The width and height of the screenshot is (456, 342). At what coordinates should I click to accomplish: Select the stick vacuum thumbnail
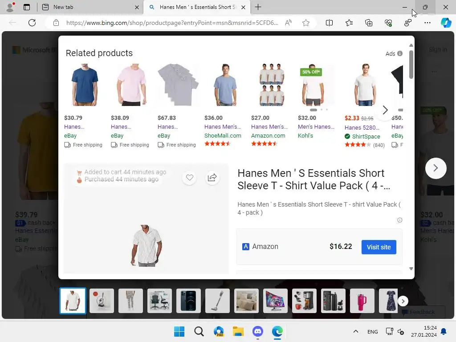click(217, 301)
